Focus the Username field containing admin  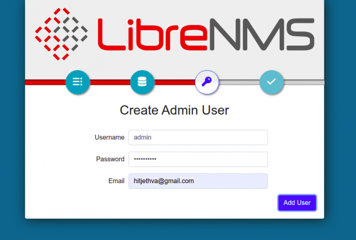tap(198, 138)
